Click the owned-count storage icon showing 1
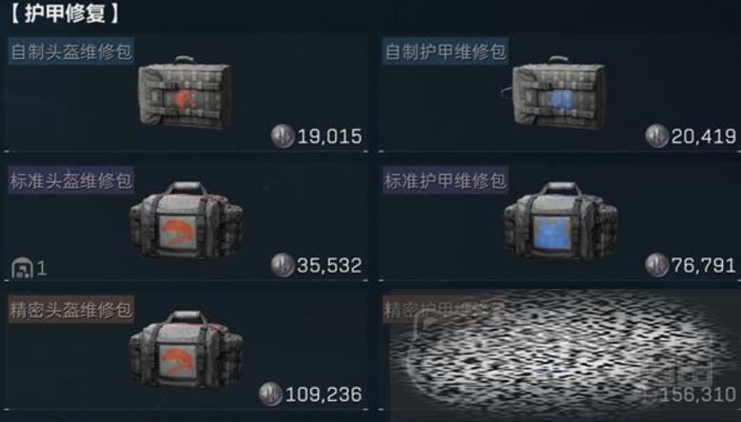The width and height of the screenshot is (741, 422). 22,268
